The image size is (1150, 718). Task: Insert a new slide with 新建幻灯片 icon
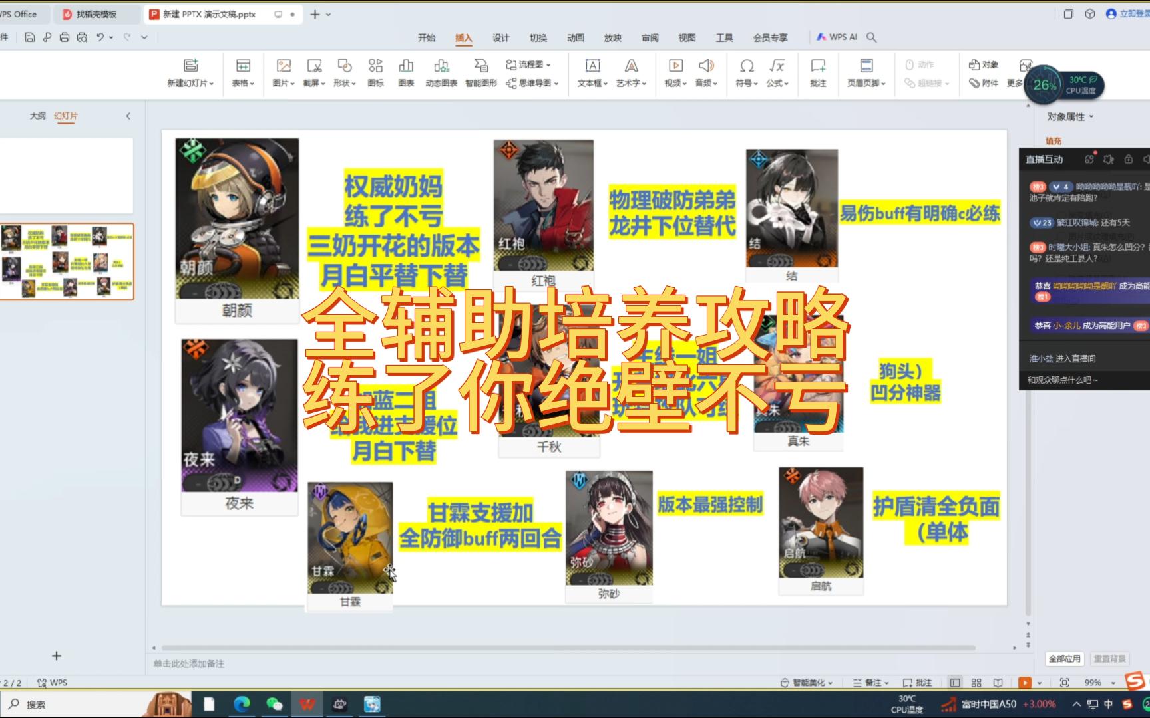[190, 66]
